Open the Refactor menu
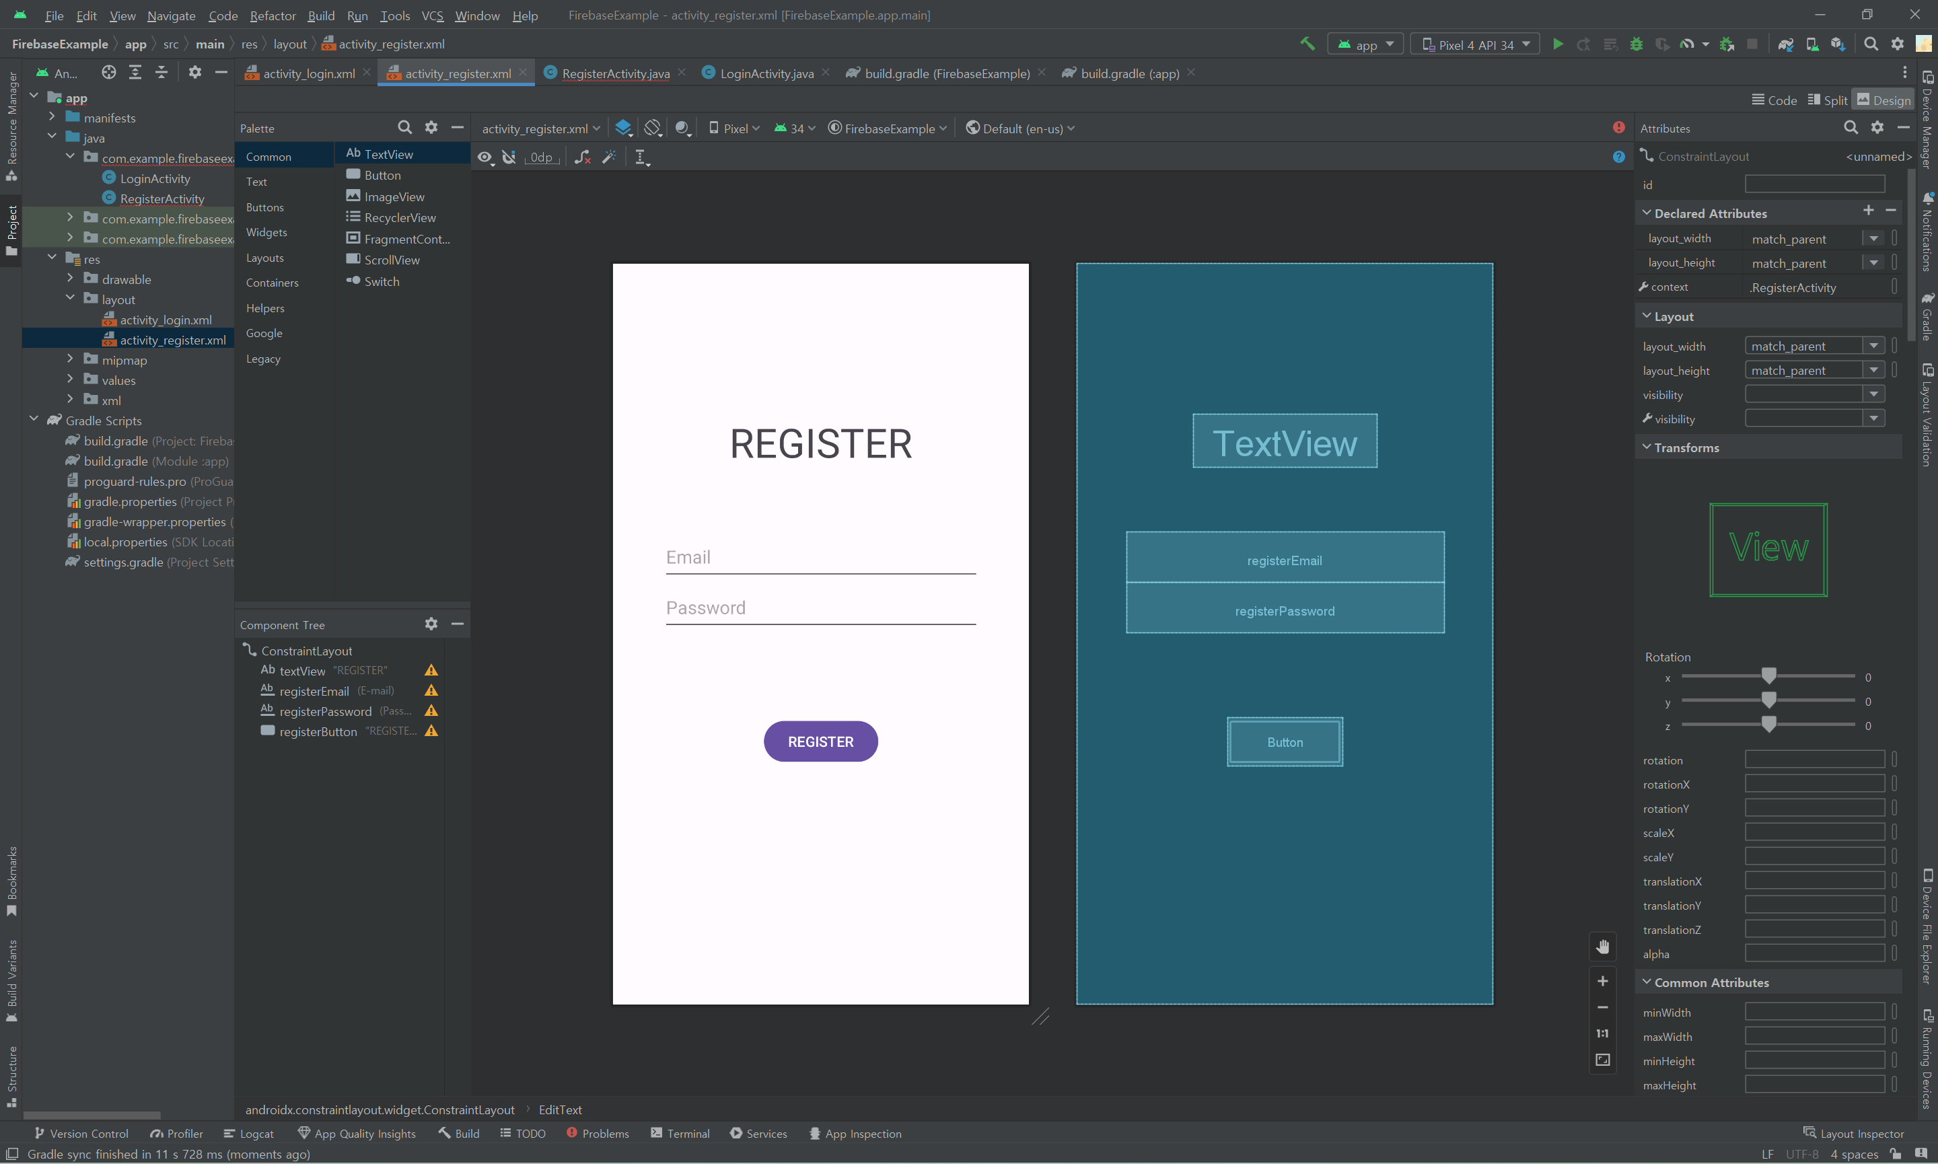The height and width of the screenshot is (1164, 1938). coord(272,15)
